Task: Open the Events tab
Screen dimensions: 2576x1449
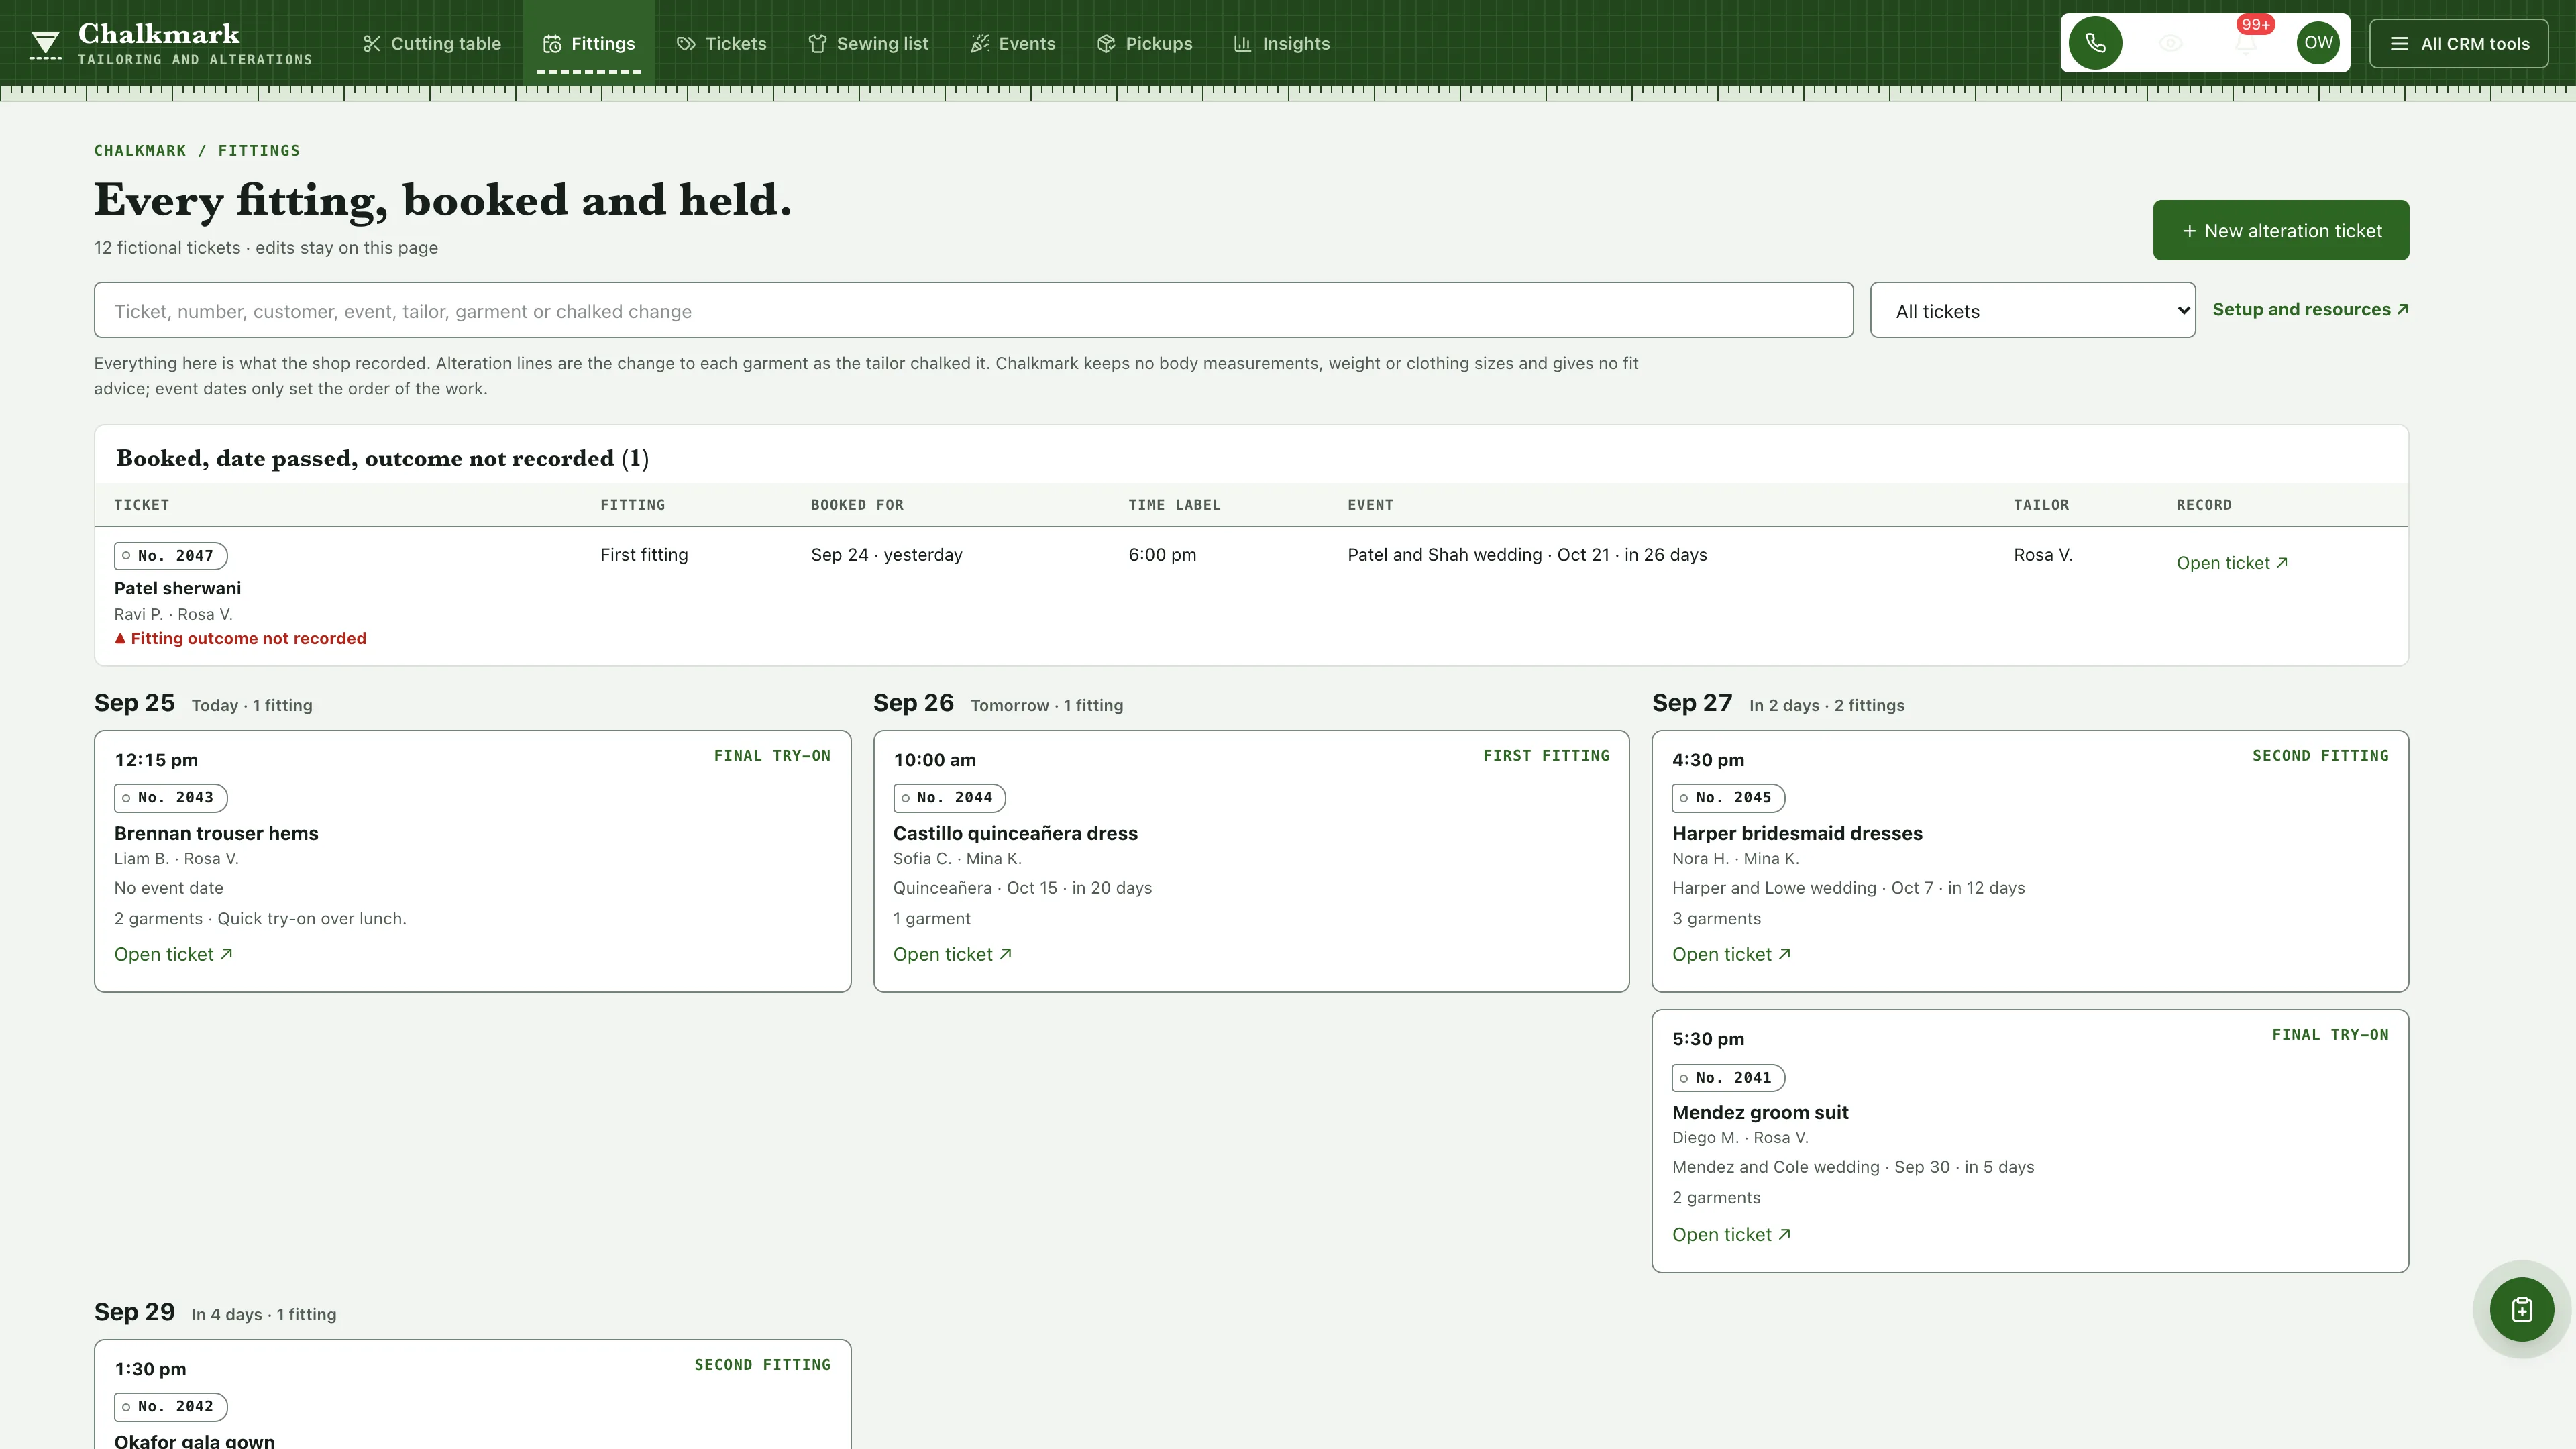Action: click(x=1012, y=43)
